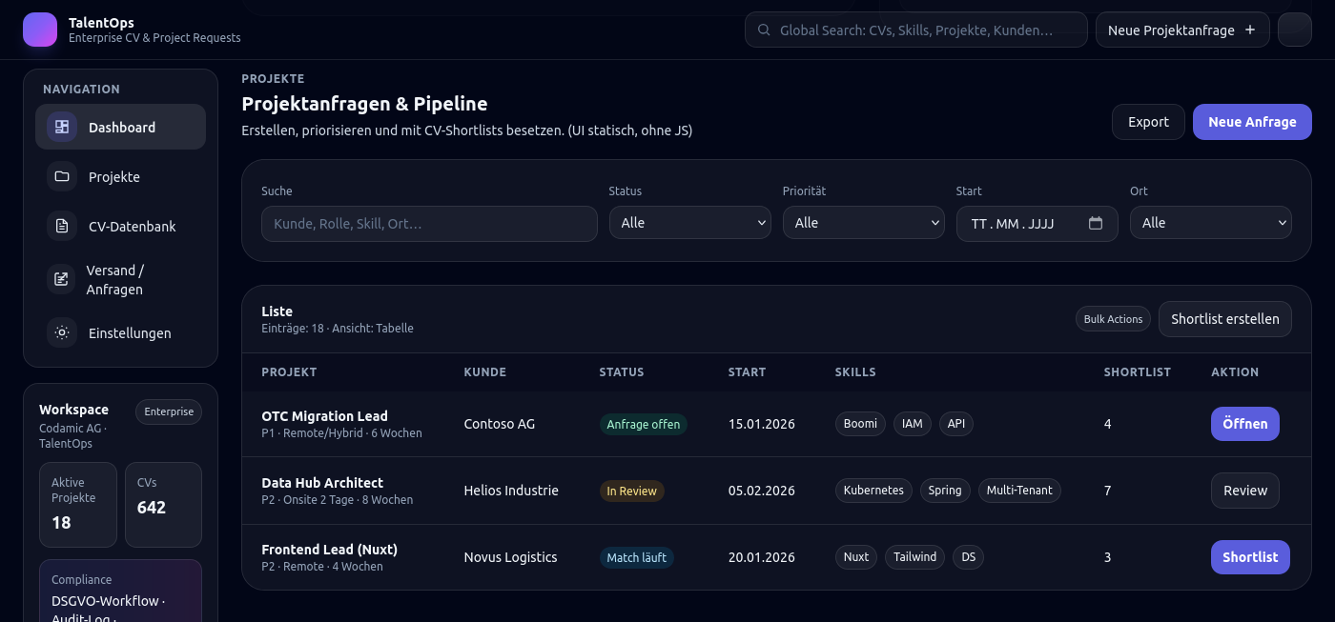The width and height of the screenshot is (1335, 622).
Task: Select CV-Datenbank in the navigation menu
Action: click(132, 227)
